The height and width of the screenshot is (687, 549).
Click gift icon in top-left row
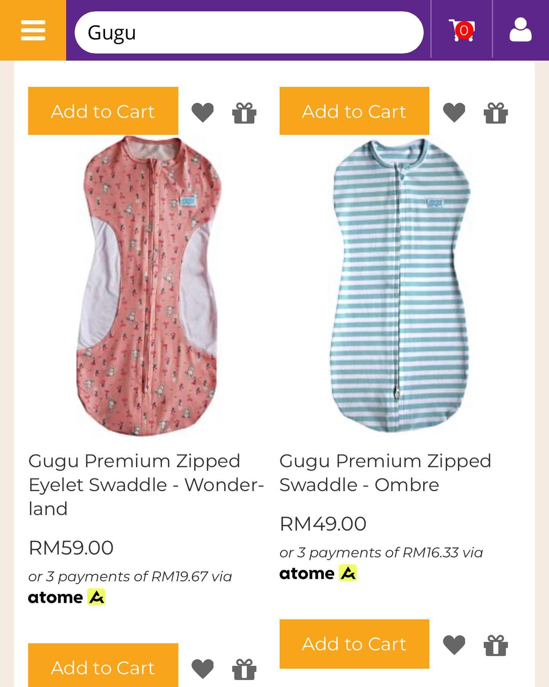pyautogui.click(x=244, y=113)
